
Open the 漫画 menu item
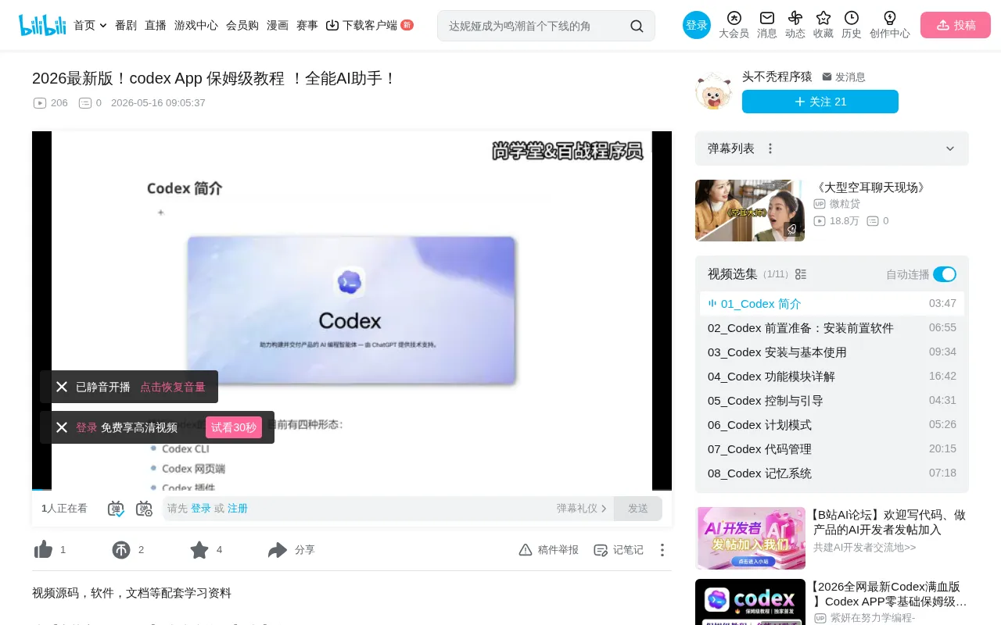[278, 25]
